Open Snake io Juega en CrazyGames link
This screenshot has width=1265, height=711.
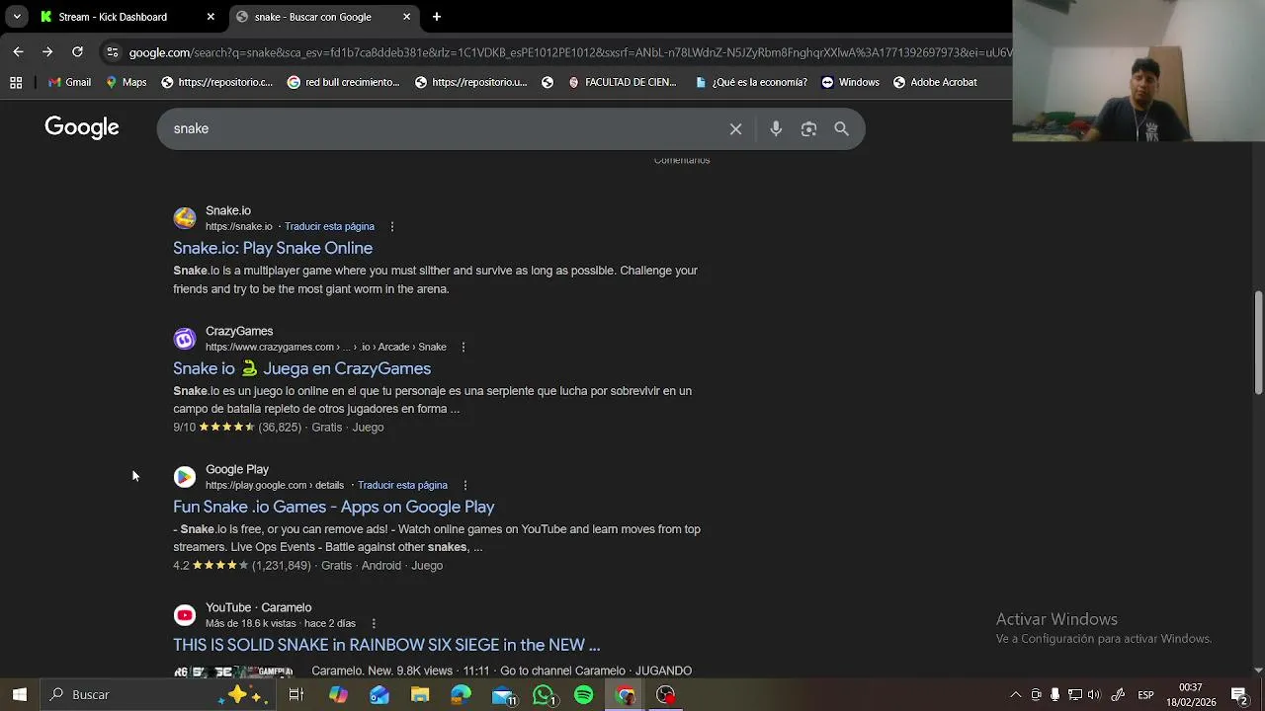301,368
